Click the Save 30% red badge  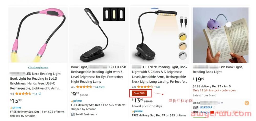coord(140,93)
